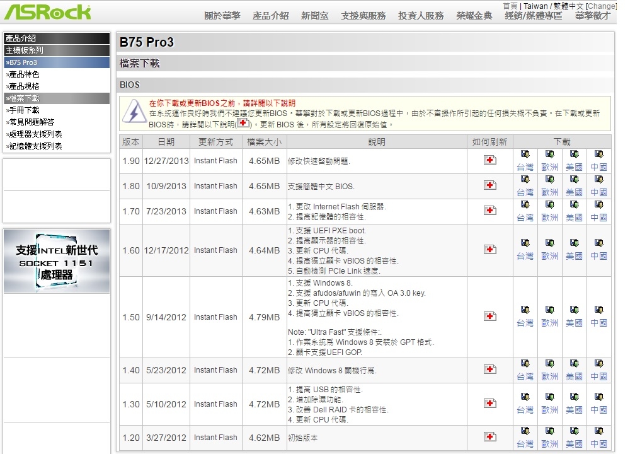Click date cell 12/27/2013

pos(166,161)
